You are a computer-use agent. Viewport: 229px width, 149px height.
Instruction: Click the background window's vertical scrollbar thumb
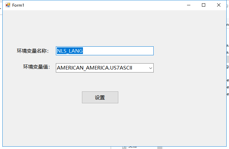(227, 59)
